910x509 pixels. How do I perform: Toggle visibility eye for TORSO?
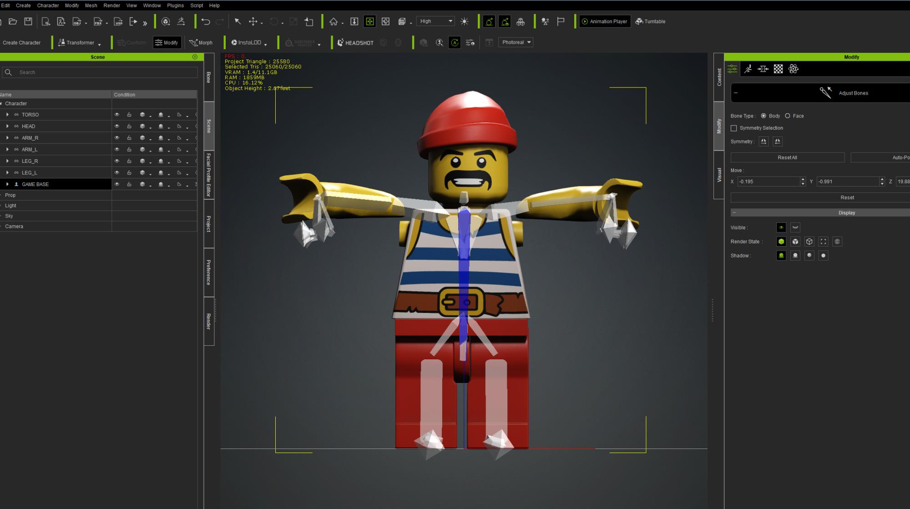click(x=117, y=115)
